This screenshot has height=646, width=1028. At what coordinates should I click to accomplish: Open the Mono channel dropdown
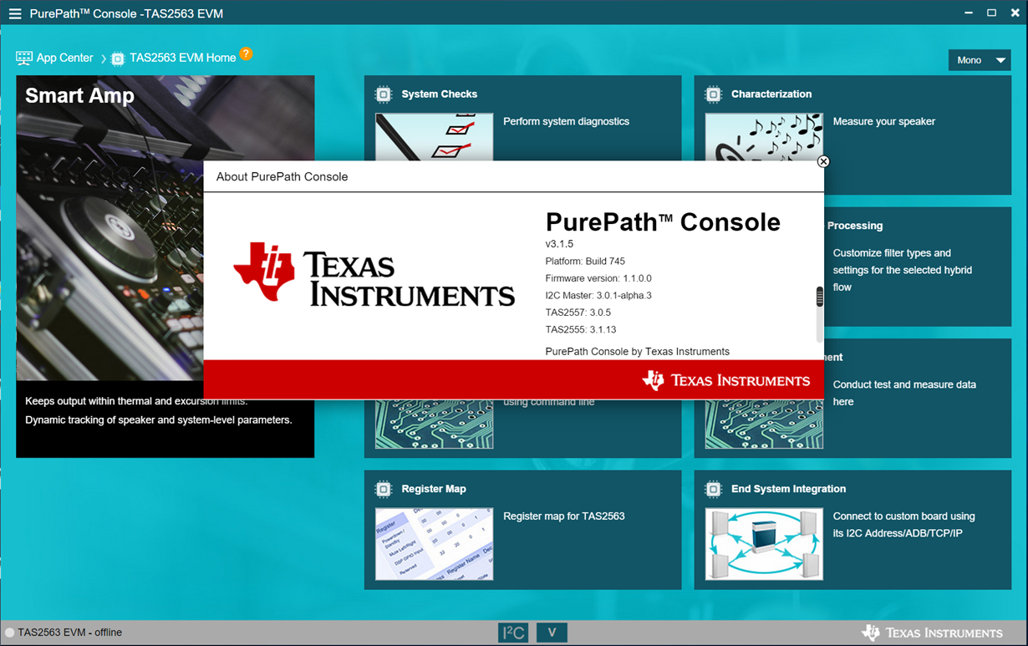pyautogui.click(x=980, y=60)
